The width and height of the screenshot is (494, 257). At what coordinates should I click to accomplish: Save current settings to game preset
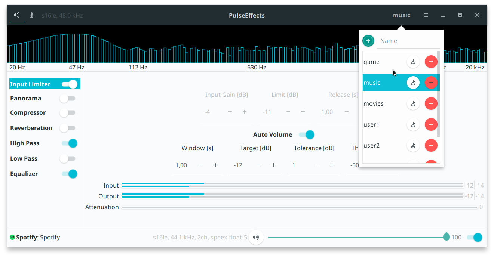413,62
